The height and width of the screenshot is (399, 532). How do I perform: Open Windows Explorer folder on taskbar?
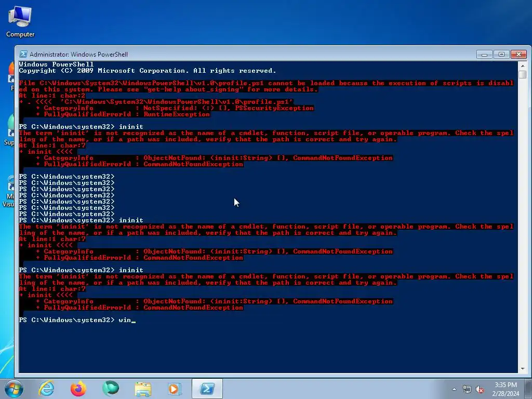(x=143, y=389)
